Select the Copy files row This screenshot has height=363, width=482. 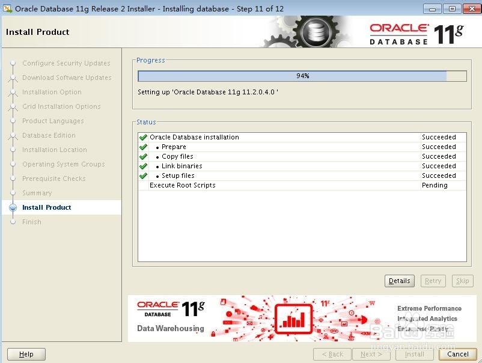[302, 156]
